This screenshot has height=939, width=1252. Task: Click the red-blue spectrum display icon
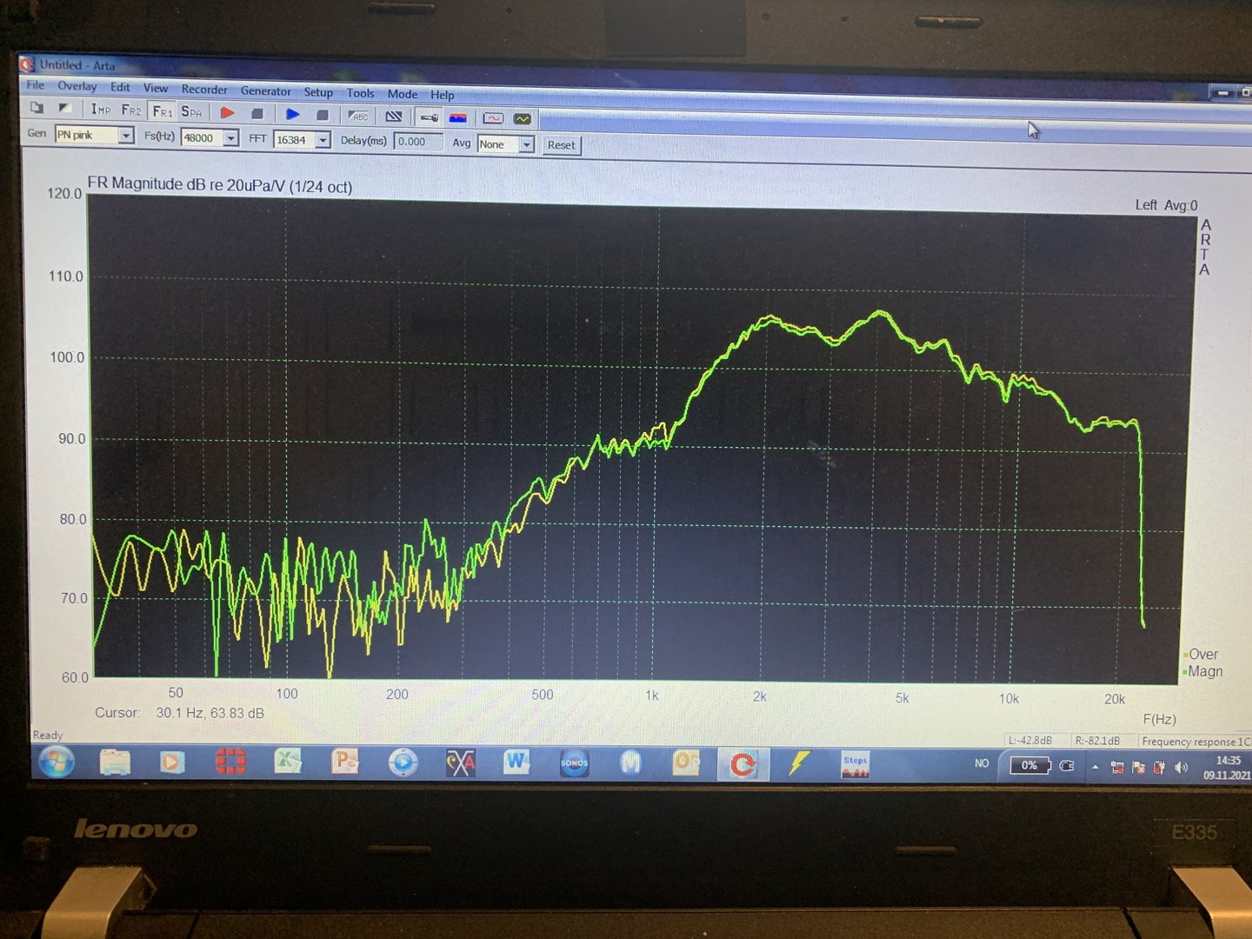click(x=458, y=117)
